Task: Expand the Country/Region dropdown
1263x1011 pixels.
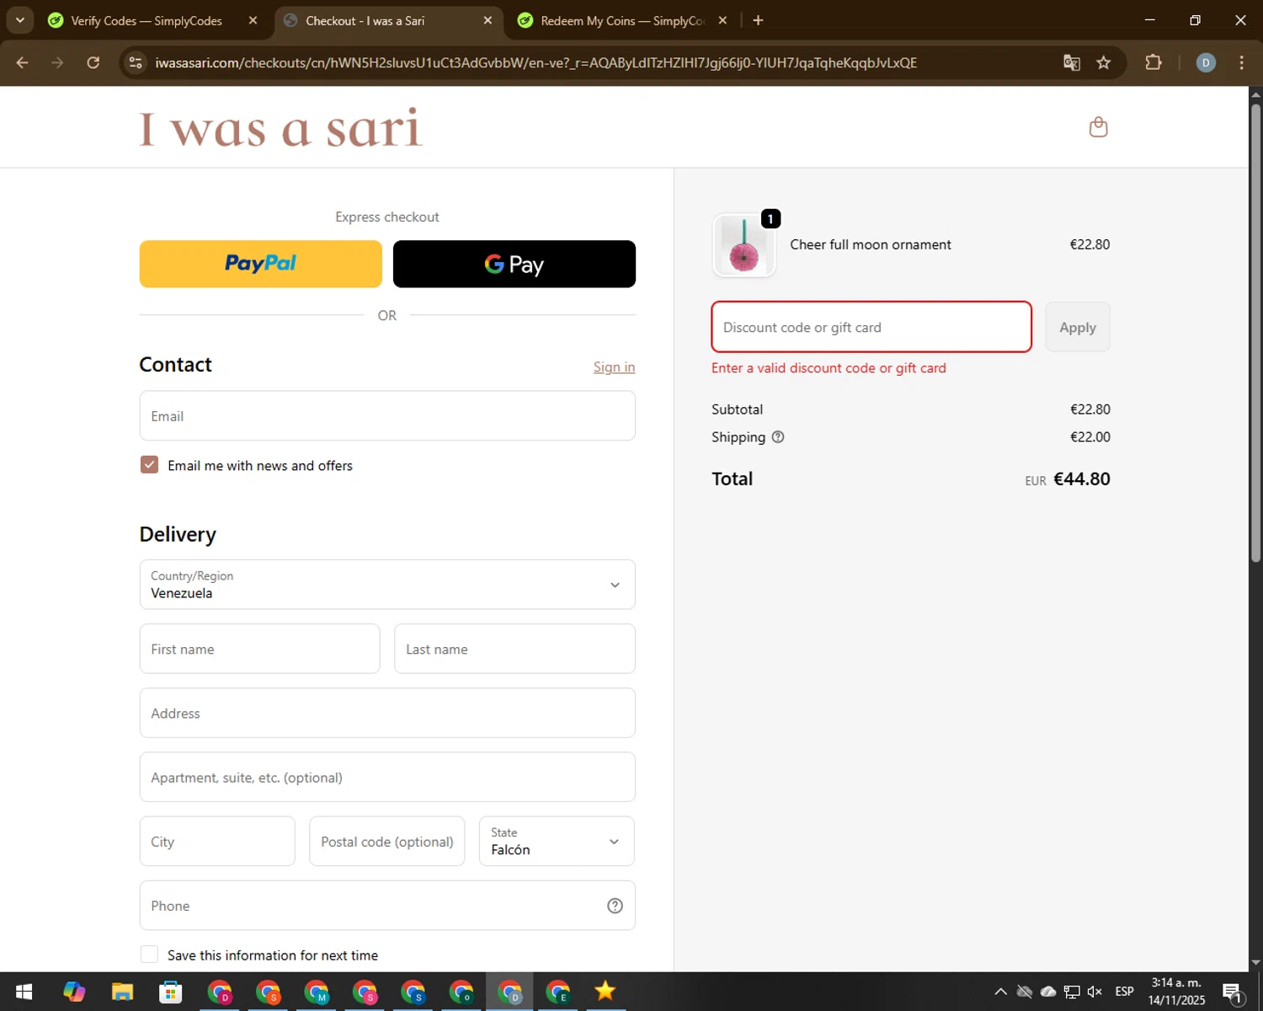Action: (387, 585)
